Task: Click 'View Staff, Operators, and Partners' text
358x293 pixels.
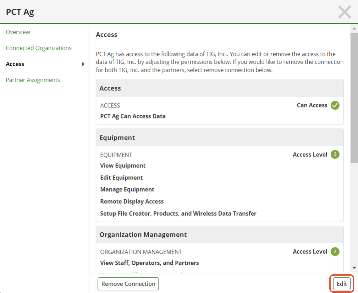Action: (149, 263)
